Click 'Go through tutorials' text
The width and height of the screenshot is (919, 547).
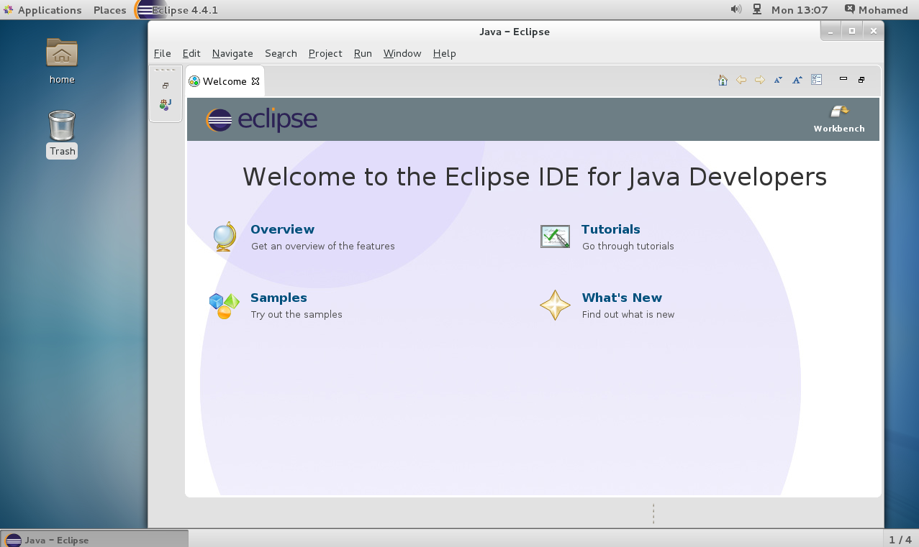point(628,246)
